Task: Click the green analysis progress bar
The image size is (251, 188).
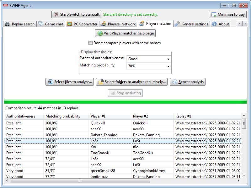Action: coord(125,102)
